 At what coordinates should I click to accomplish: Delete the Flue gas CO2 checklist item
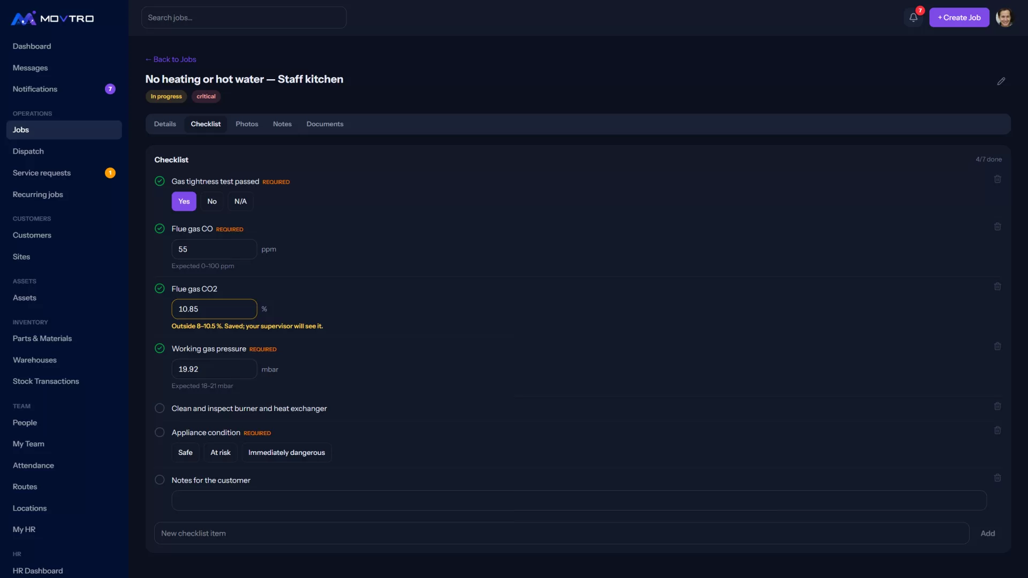(997, 287)
